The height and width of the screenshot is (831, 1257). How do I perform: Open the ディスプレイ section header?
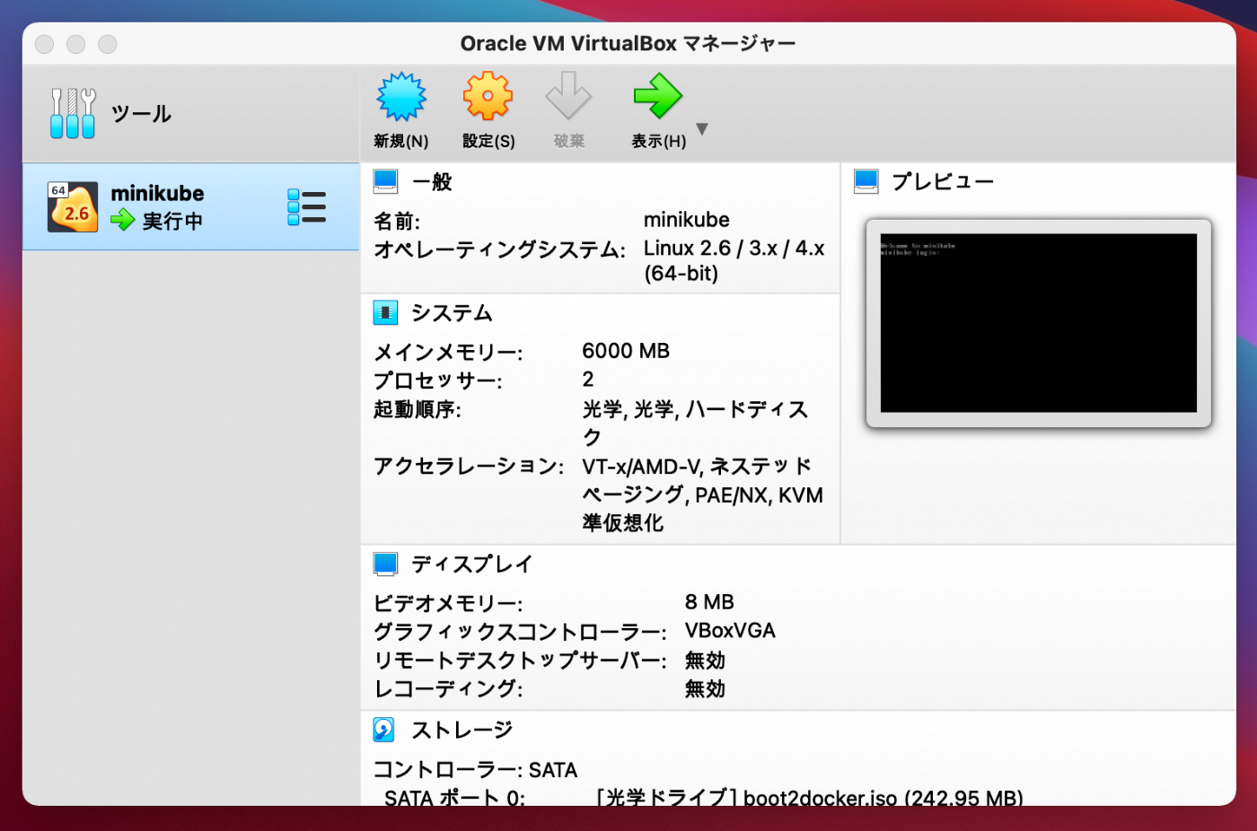tap(472, 564)
